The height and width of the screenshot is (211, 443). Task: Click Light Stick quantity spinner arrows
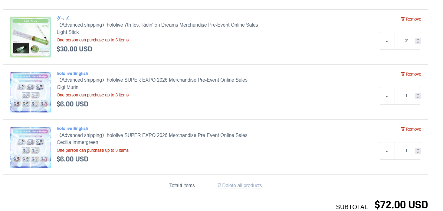(x=418, y=41)
